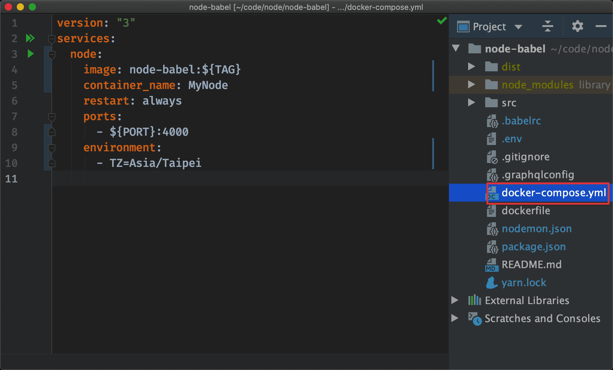
Task: Click the dist folder icon
Action: tap(491, 67)
